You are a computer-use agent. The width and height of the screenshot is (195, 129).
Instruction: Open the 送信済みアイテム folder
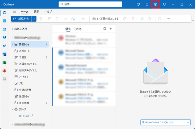pos(30,64)
